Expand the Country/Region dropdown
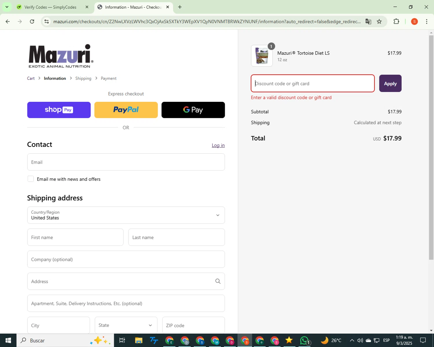434x347 pixels. click(126, 215)
